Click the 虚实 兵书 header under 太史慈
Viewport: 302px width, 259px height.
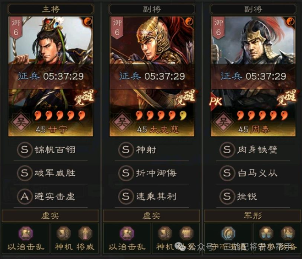click(152, 216)
